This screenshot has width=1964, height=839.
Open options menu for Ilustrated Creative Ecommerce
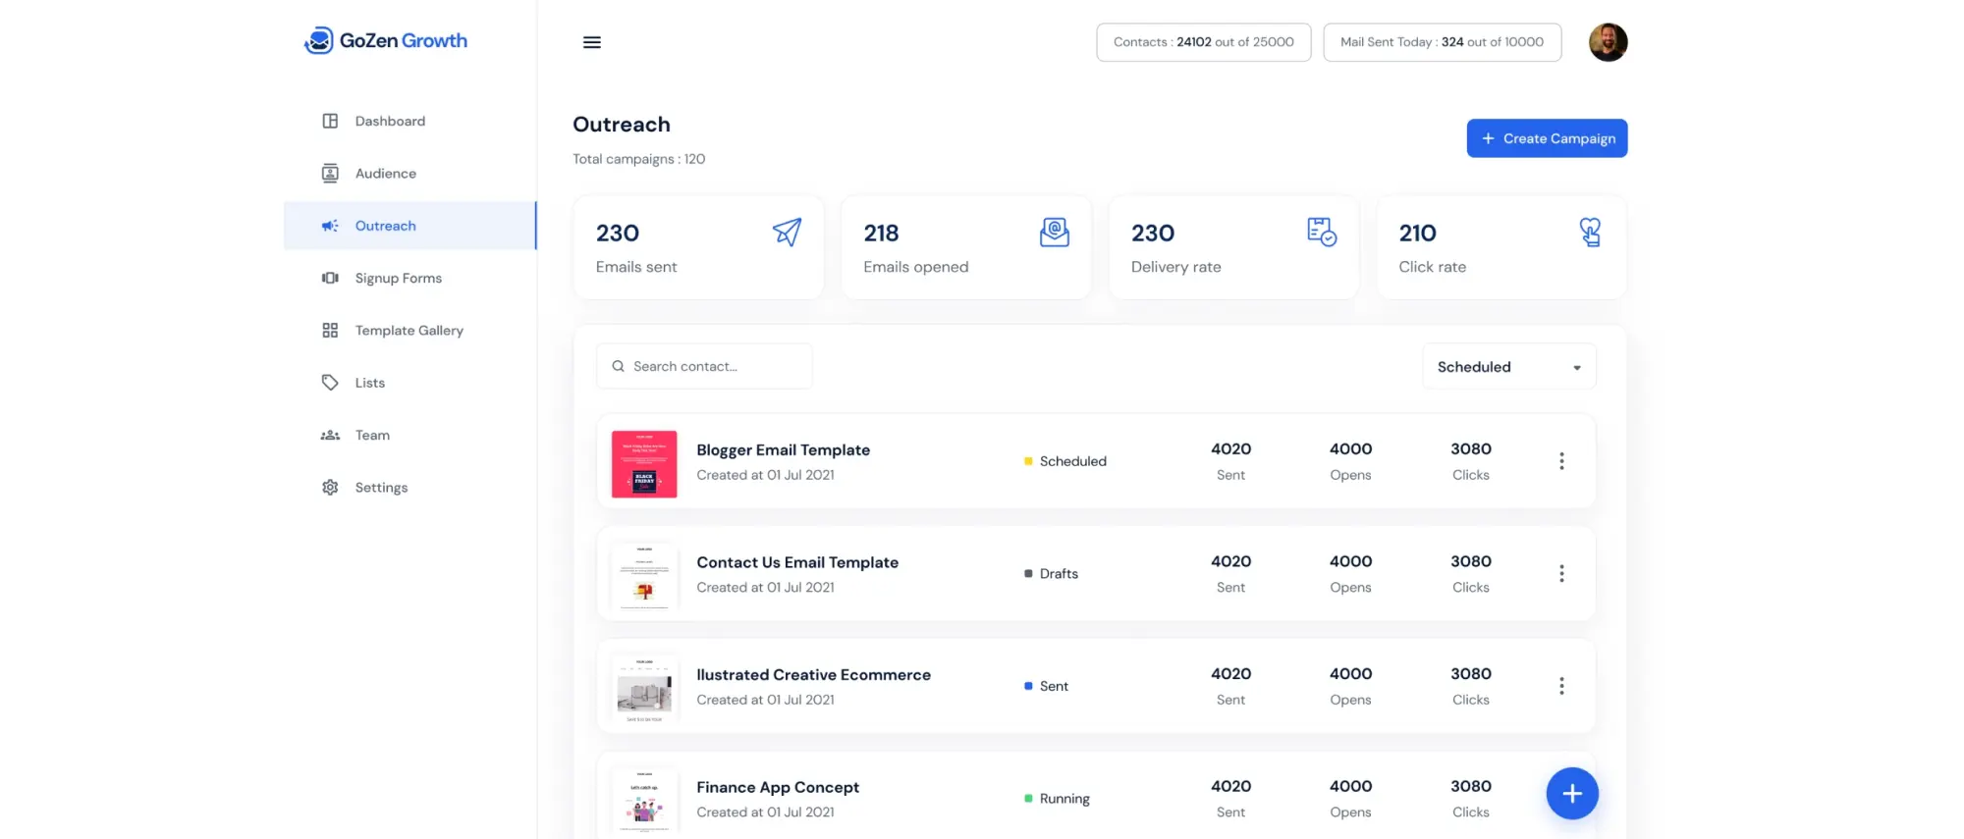click(1561, 686)
